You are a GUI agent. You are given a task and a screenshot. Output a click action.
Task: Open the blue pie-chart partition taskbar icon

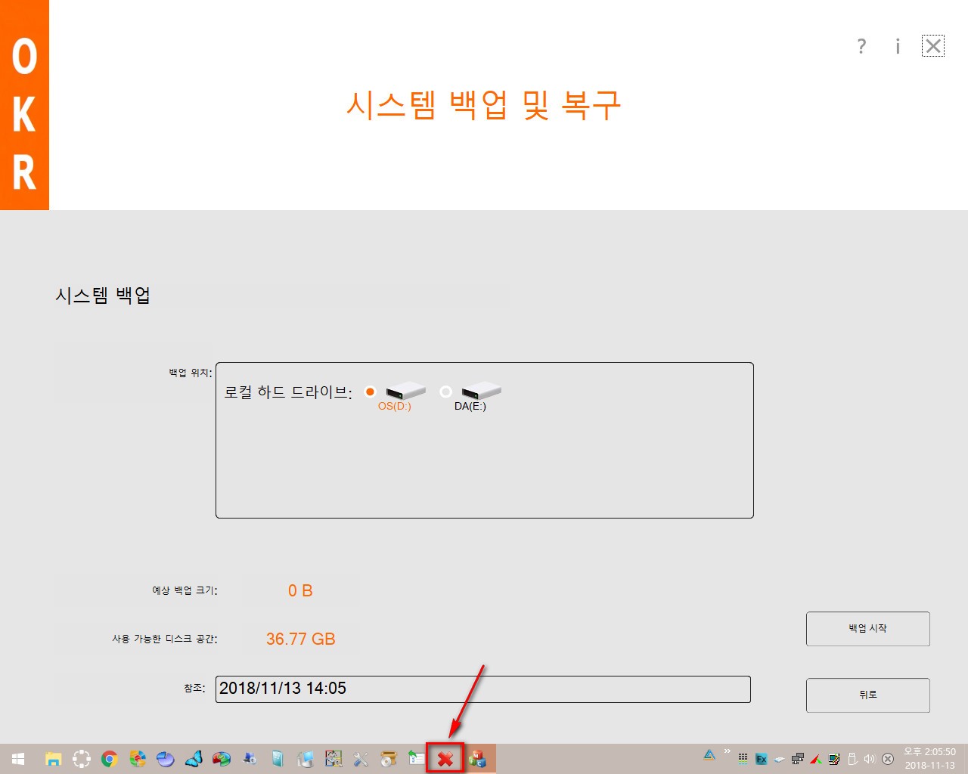[x=165, y=759]
